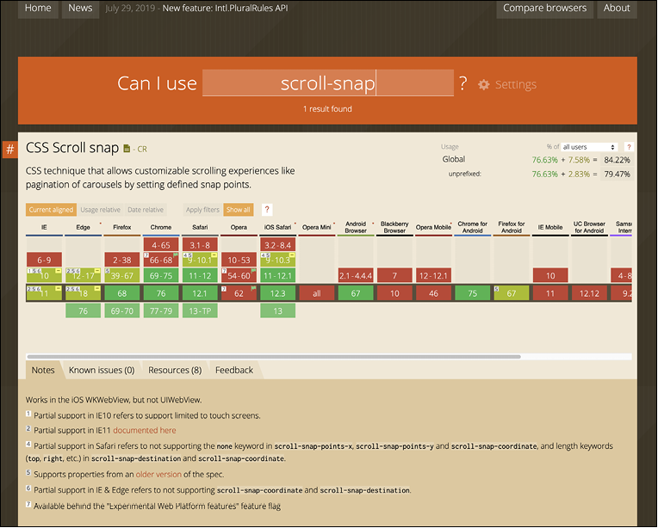
Task: Click the usage help question mark button
Action: coord(629,147)
